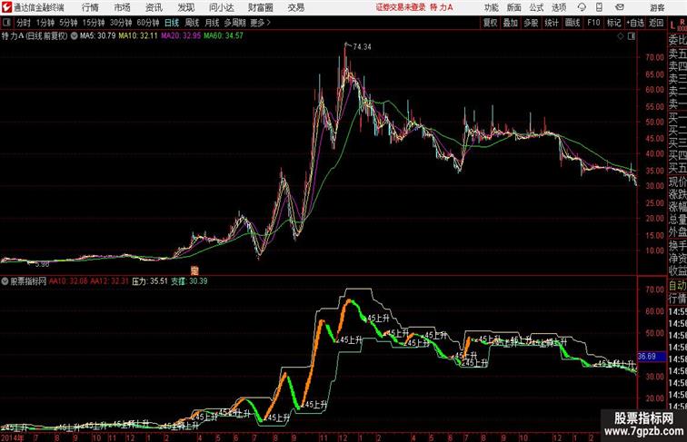Click the 通达信 red logo icon
Viewport: 687px width, 442px height.
(6, 7)
